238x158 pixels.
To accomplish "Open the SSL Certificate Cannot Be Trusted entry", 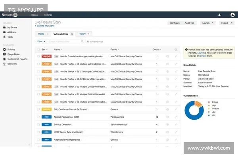I will tap(70, 109).
